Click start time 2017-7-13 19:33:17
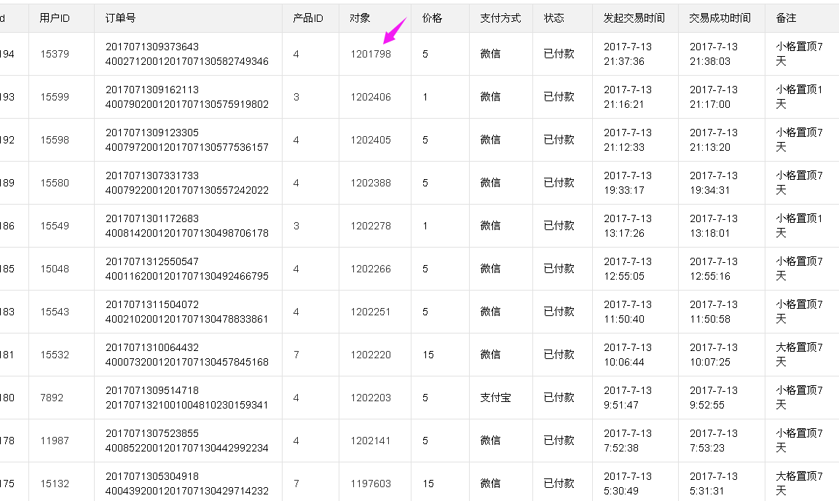839x501 pixels. point(628,183)
